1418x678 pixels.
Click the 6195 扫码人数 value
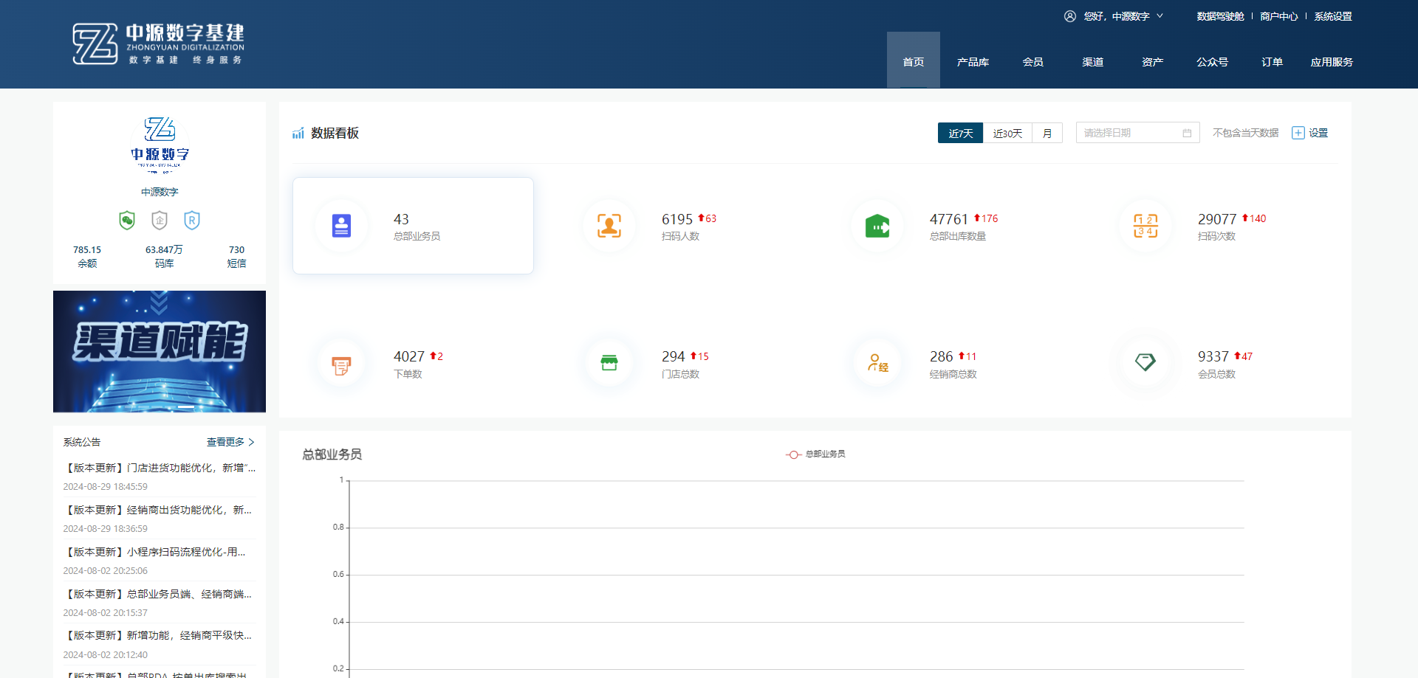point(677,219)
